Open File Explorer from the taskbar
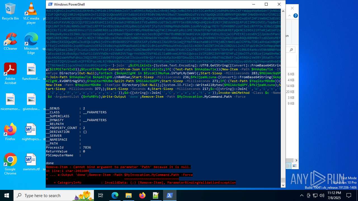Image resolution: width=358 pixels, height=201 pixels. tap(128, 195)
